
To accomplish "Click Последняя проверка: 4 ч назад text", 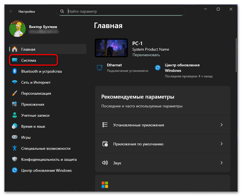I will pyautogui.click(x=189, y=76).
